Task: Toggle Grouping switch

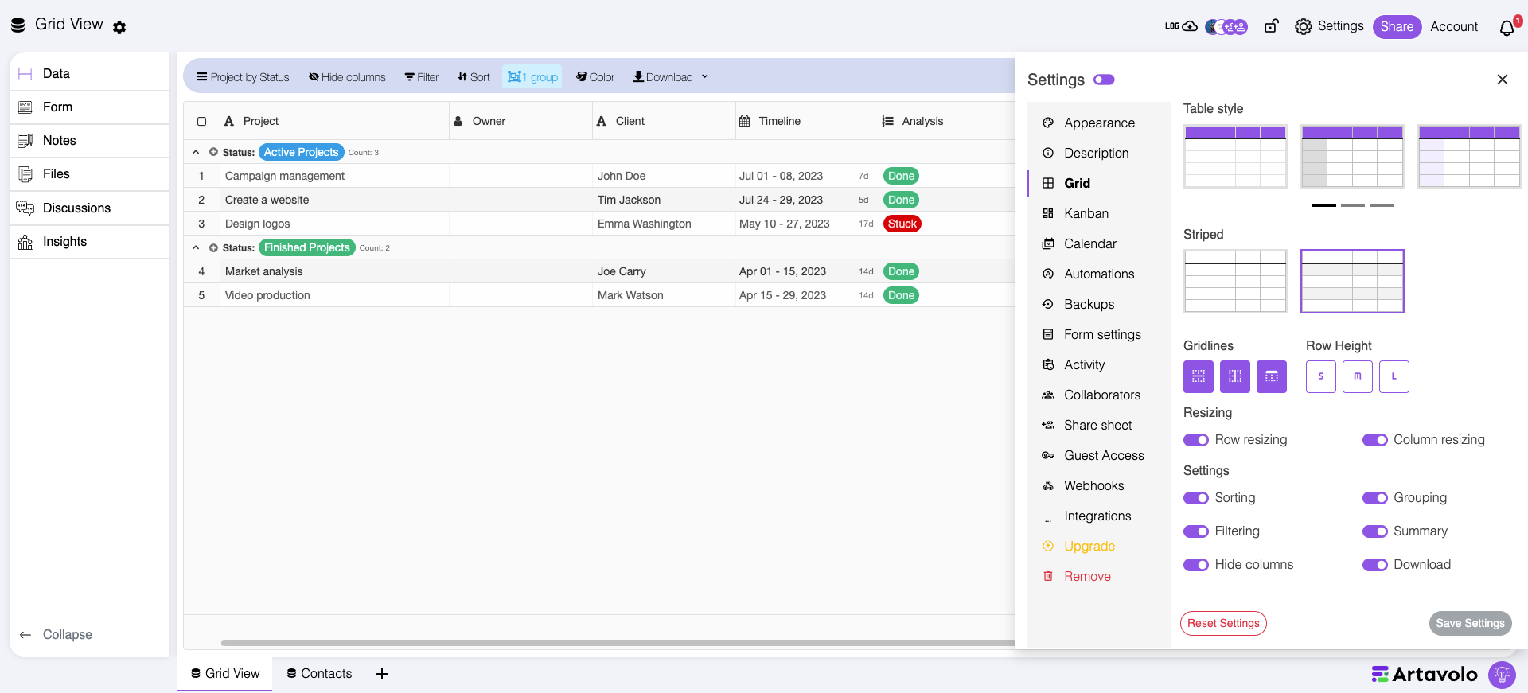Action: click(x=1375, y=498)
